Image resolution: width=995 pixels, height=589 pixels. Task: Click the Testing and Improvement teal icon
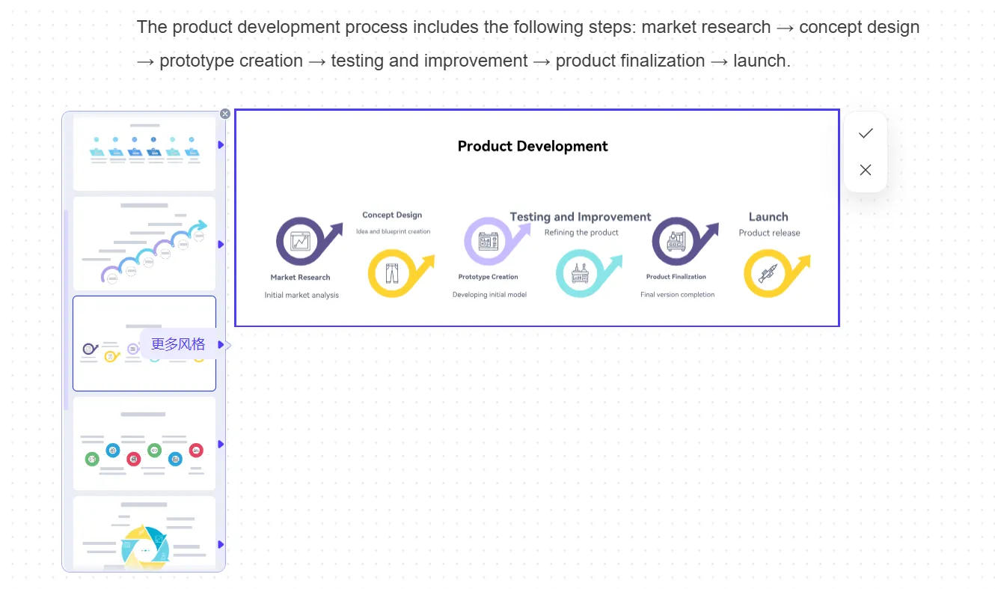pyautogui.click(x=580, y=274)
